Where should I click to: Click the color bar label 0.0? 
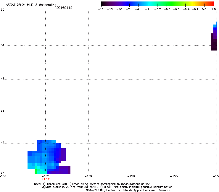tap(204, 9)
